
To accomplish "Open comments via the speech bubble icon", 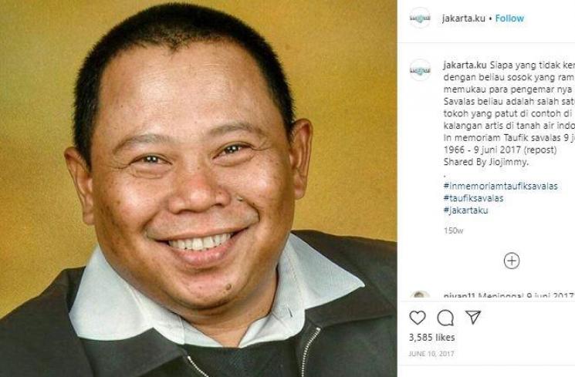I will coord(445,318).
